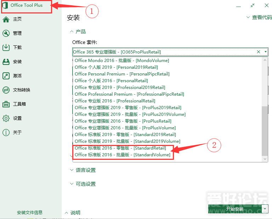The width and height of the screenshot is (272, 219).
Task: Select 激活 in the sidebar menu
Action: (x=17, y=76)
